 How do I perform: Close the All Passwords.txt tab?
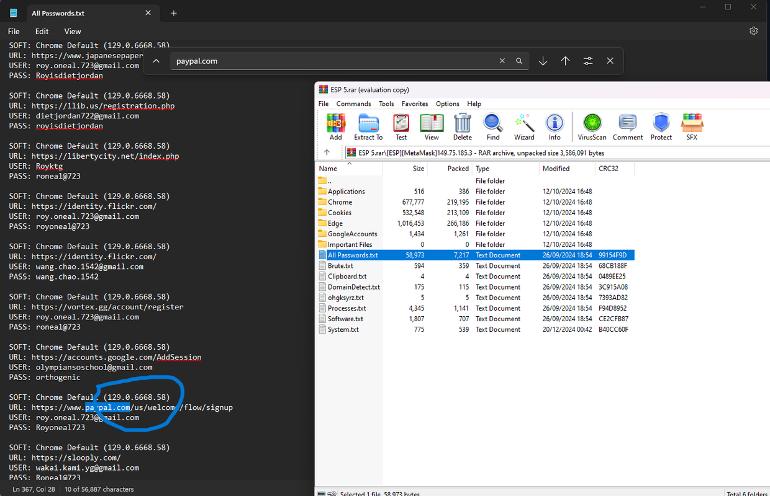pyautogui.click(x=148, y=13)
